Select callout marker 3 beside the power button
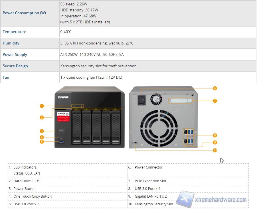Viewport: 257px width, 209px height. 42,131
